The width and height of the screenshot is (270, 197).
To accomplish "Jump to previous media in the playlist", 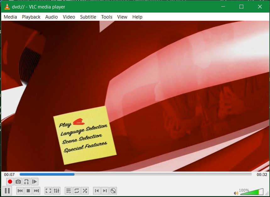I will tap(20, 191).
